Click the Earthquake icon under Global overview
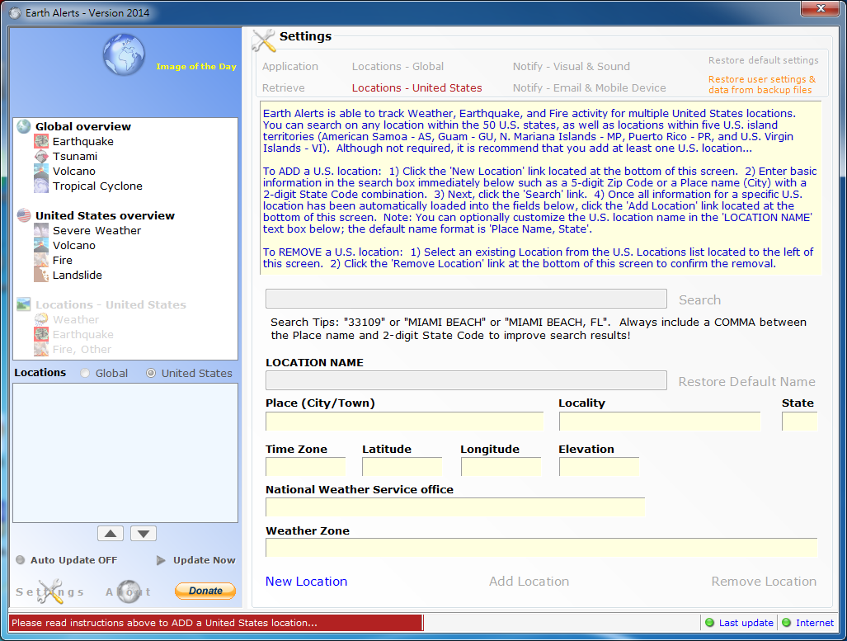The width and height of the screenshot is (847, 641). coord(41,141)
